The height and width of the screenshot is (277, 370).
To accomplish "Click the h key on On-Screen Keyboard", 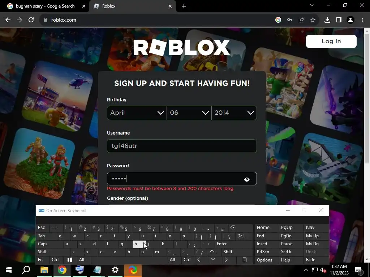I will [x=139, y=244].
